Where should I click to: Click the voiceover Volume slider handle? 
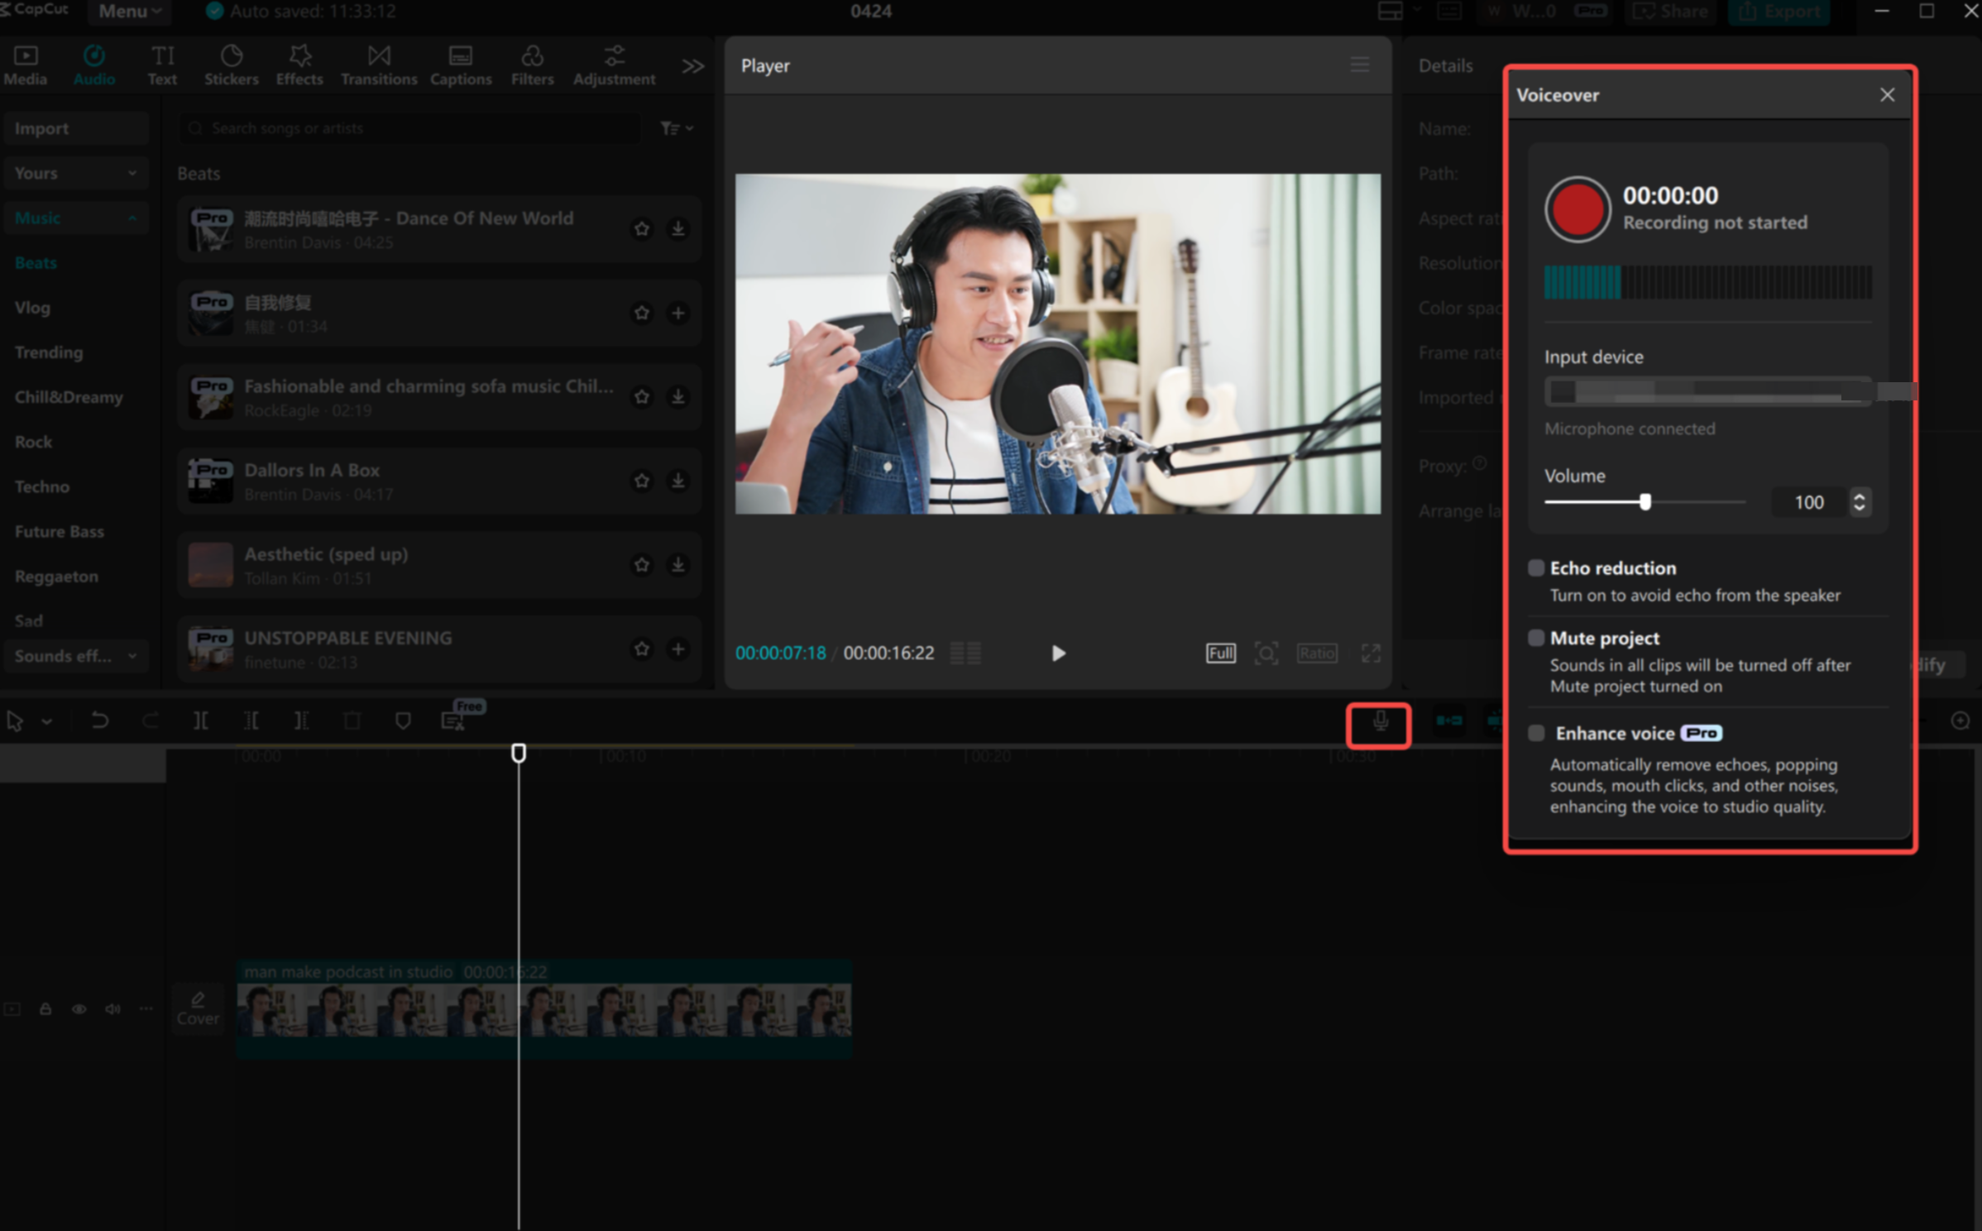tap(1645, 502)
